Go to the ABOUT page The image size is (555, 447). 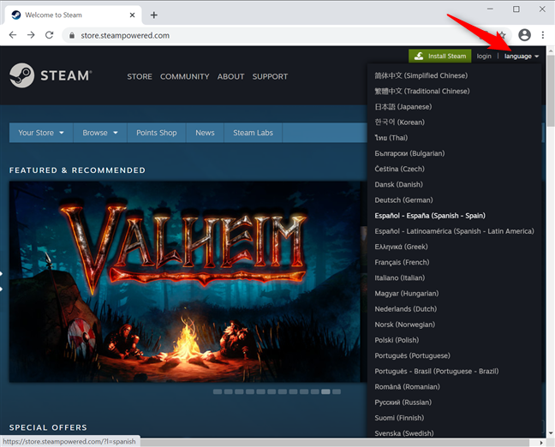(x=230, y=76)
